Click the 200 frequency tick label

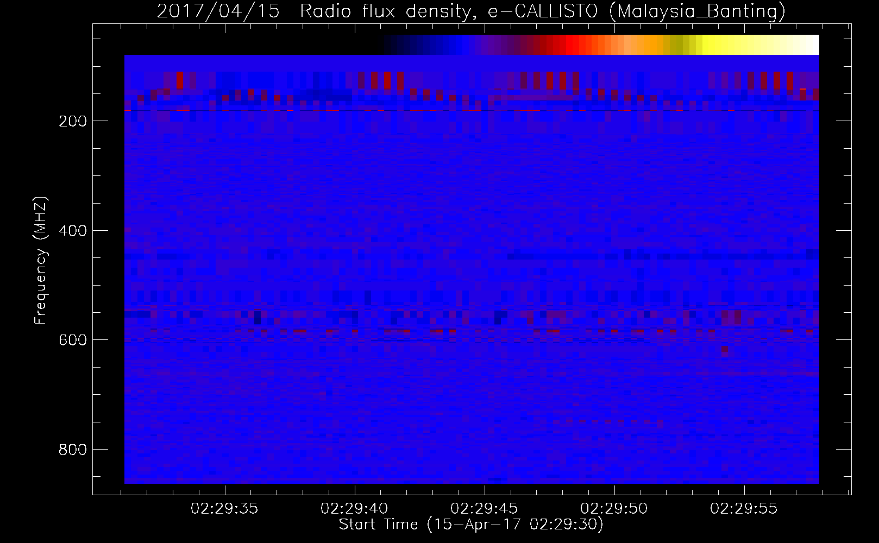tap(72, 121)
